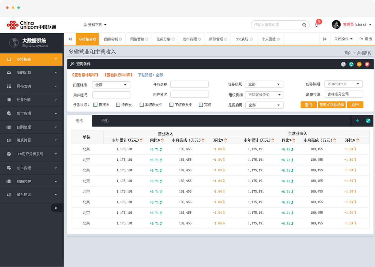Click the 查询 button

click(x=309, y=105)
